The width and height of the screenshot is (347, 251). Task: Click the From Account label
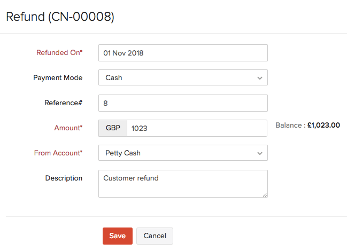coord(58,153)
